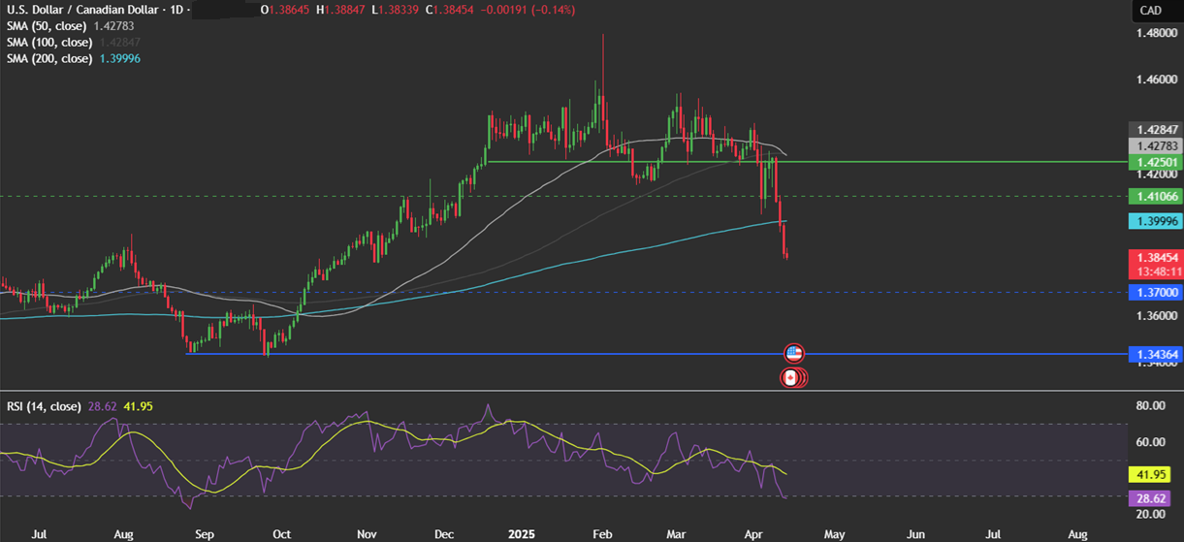Click the 60.00 RSI axis value
The width and height of the screenshot is (1184, 542).
click(1150, 442)
